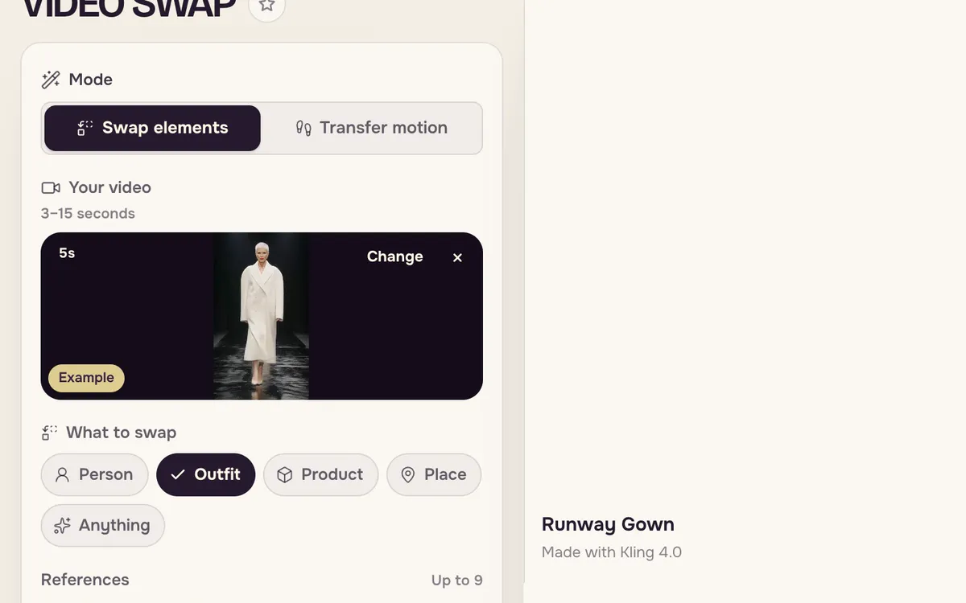The height and width of the screenshot is (603, 966).
Task: Click the Up to 9 references label
Action: [456, 580]
